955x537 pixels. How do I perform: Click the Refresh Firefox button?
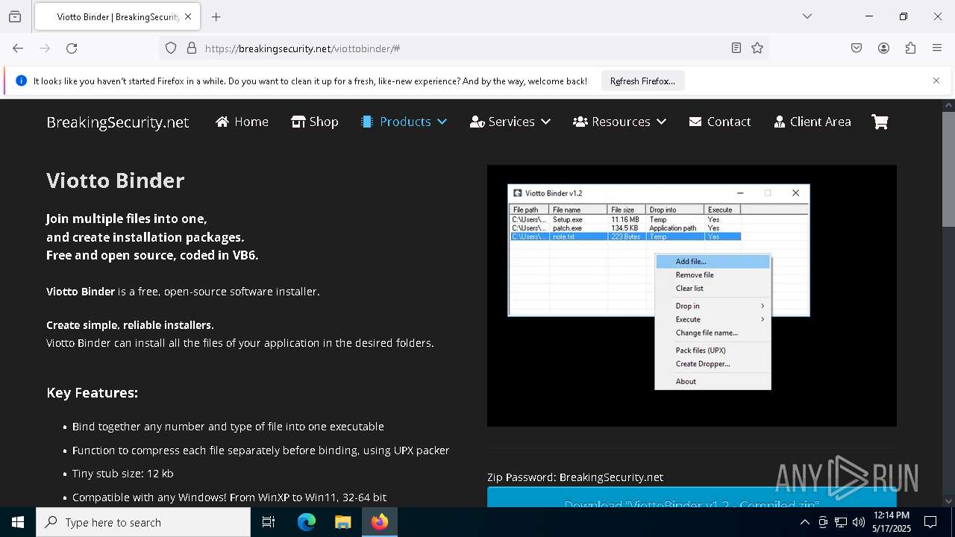[642, 81]
